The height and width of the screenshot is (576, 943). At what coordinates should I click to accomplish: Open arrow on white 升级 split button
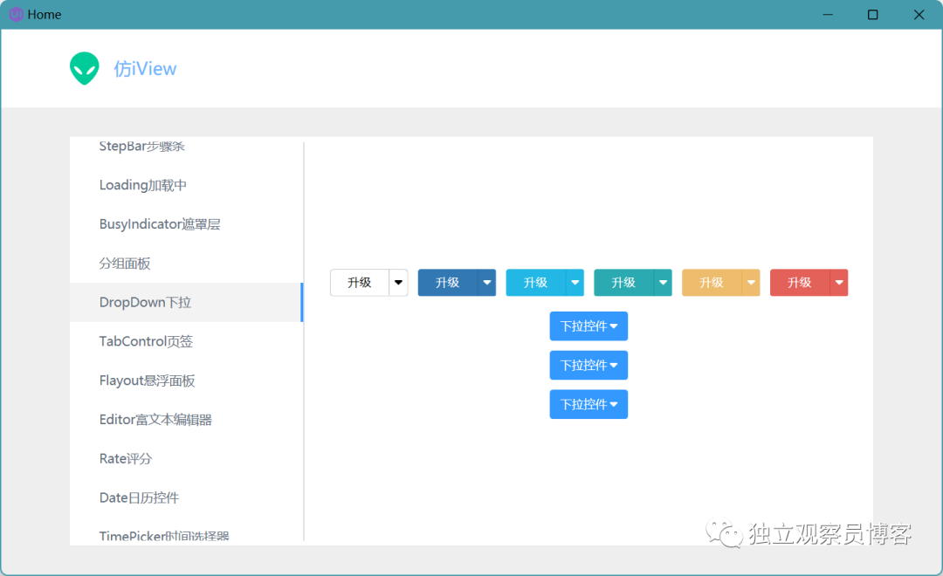click(398, 283)
